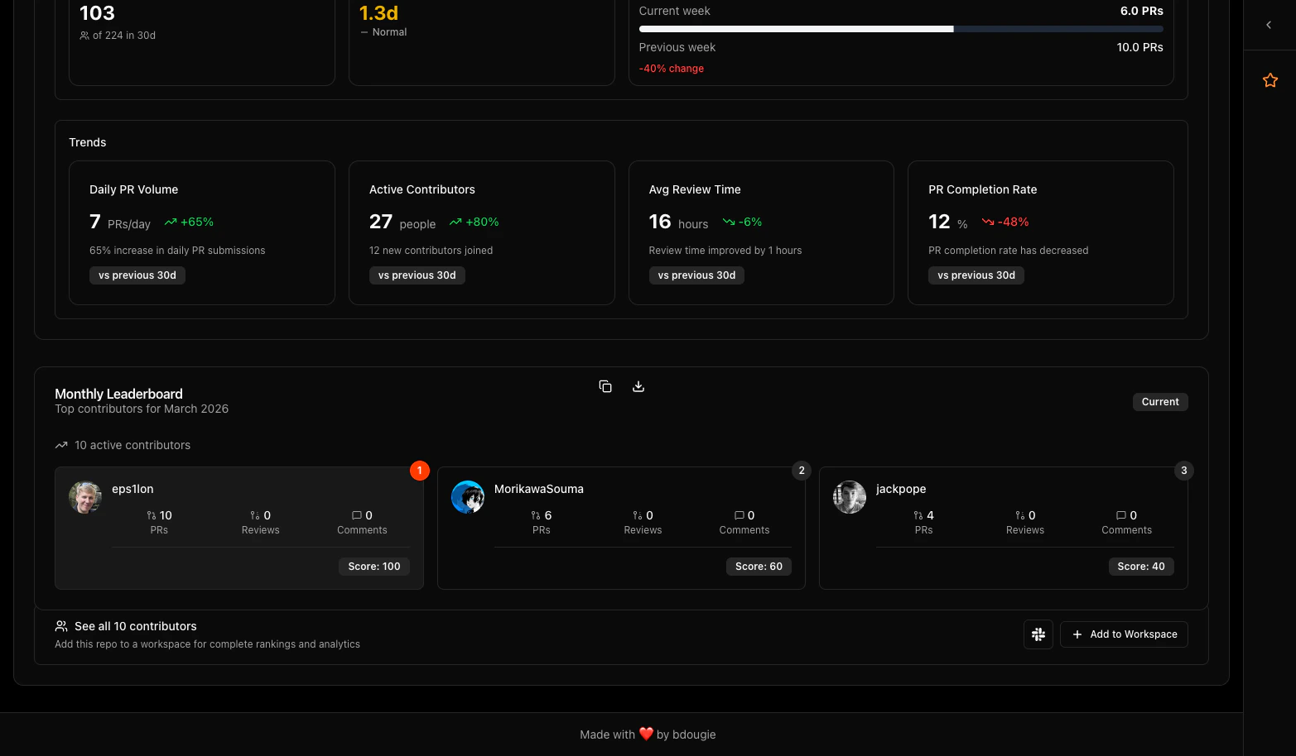Collapse the right side panel with the chevron

coord(1268,25)
